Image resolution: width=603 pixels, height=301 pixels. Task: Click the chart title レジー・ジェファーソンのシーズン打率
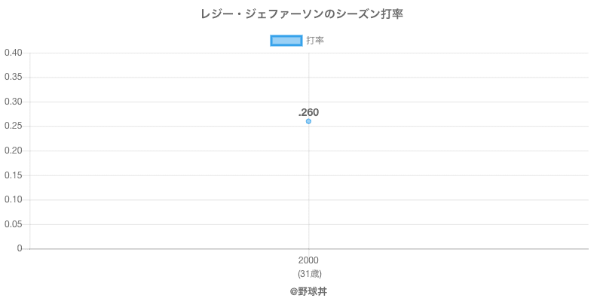point(301,14)
